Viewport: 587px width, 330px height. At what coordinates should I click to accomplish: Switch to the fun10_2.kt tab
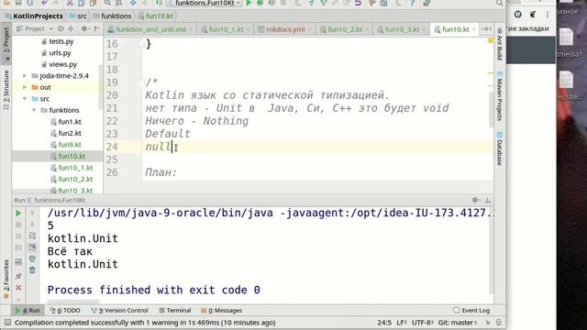[x=345, y=29]
